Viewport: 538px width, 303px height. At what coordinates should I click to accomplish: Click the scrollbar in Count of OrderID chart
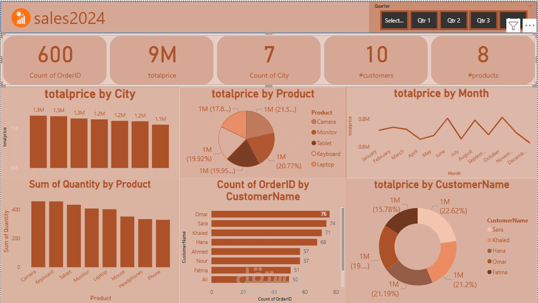click(x=342, y=239)
